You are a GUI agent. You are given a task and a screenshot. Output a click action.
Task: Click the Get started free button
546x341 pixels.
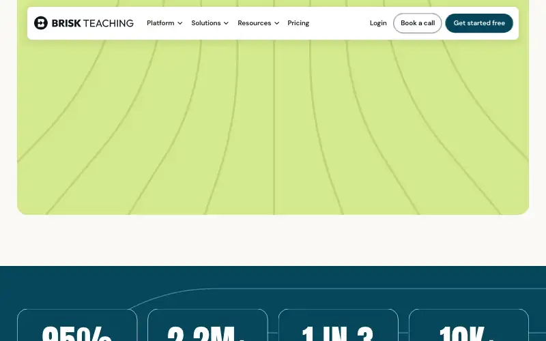coord(479,23)
